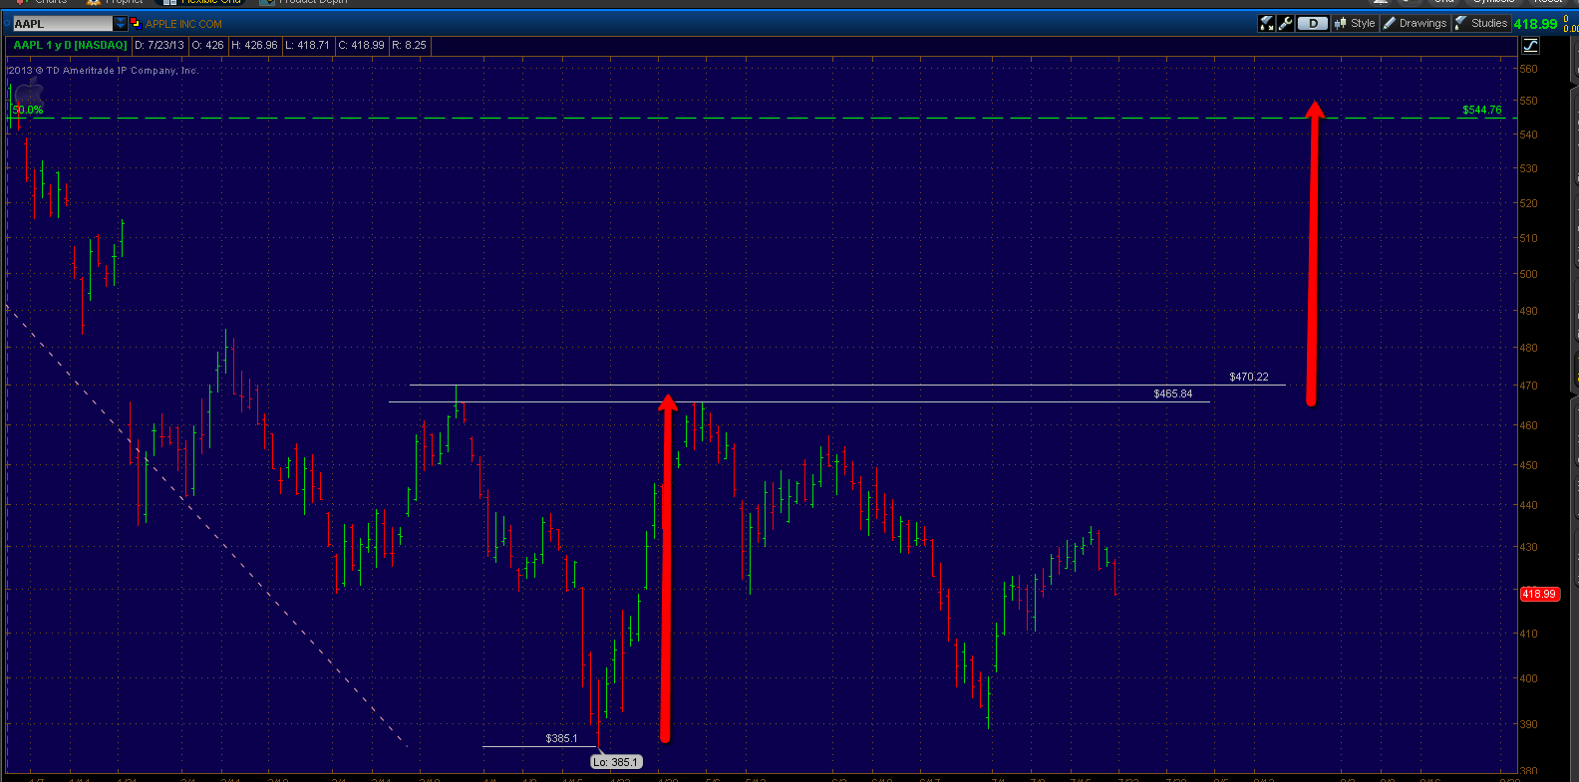This screenshot has height=782, width=1579.
Task: Click the APPLE INC COM description
Action: point(183,24)
